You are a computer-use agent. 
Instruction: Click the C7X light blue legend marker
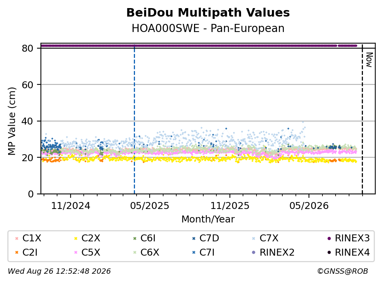(253, 238)
